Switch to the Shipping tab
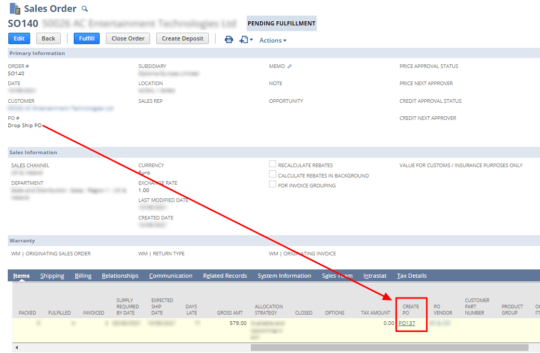This screenshot has height=353, width=540. (52, 276)
